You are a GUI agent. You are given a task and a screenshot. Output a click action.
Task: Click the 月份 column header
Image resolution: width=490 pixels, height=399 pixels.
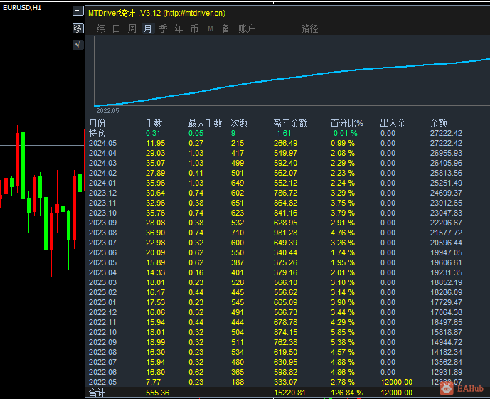point(97,123)
